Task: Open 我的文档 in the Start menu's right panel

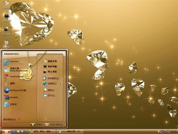Action: [x=50, y=61]
